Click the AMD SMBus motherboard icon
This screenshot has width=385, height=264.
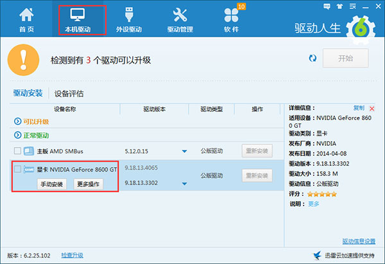(x=29, y=151)
